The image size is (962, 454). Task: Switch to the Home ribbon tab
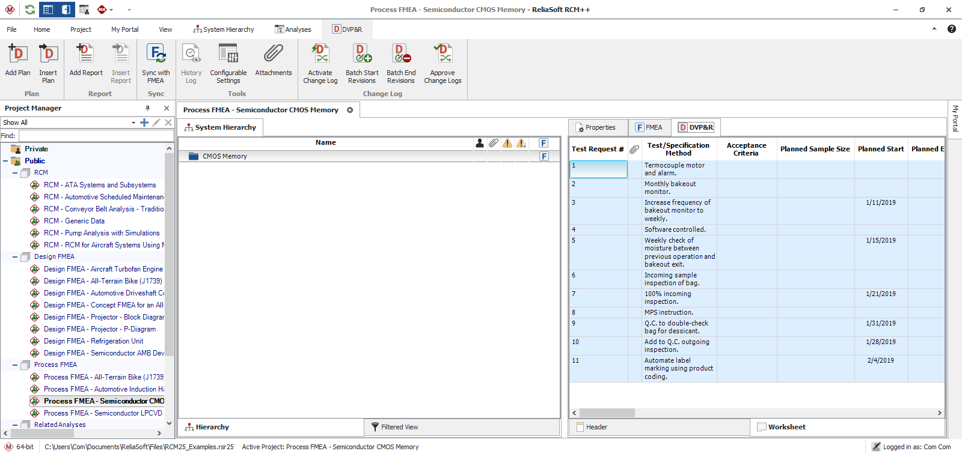pos(42,29)
